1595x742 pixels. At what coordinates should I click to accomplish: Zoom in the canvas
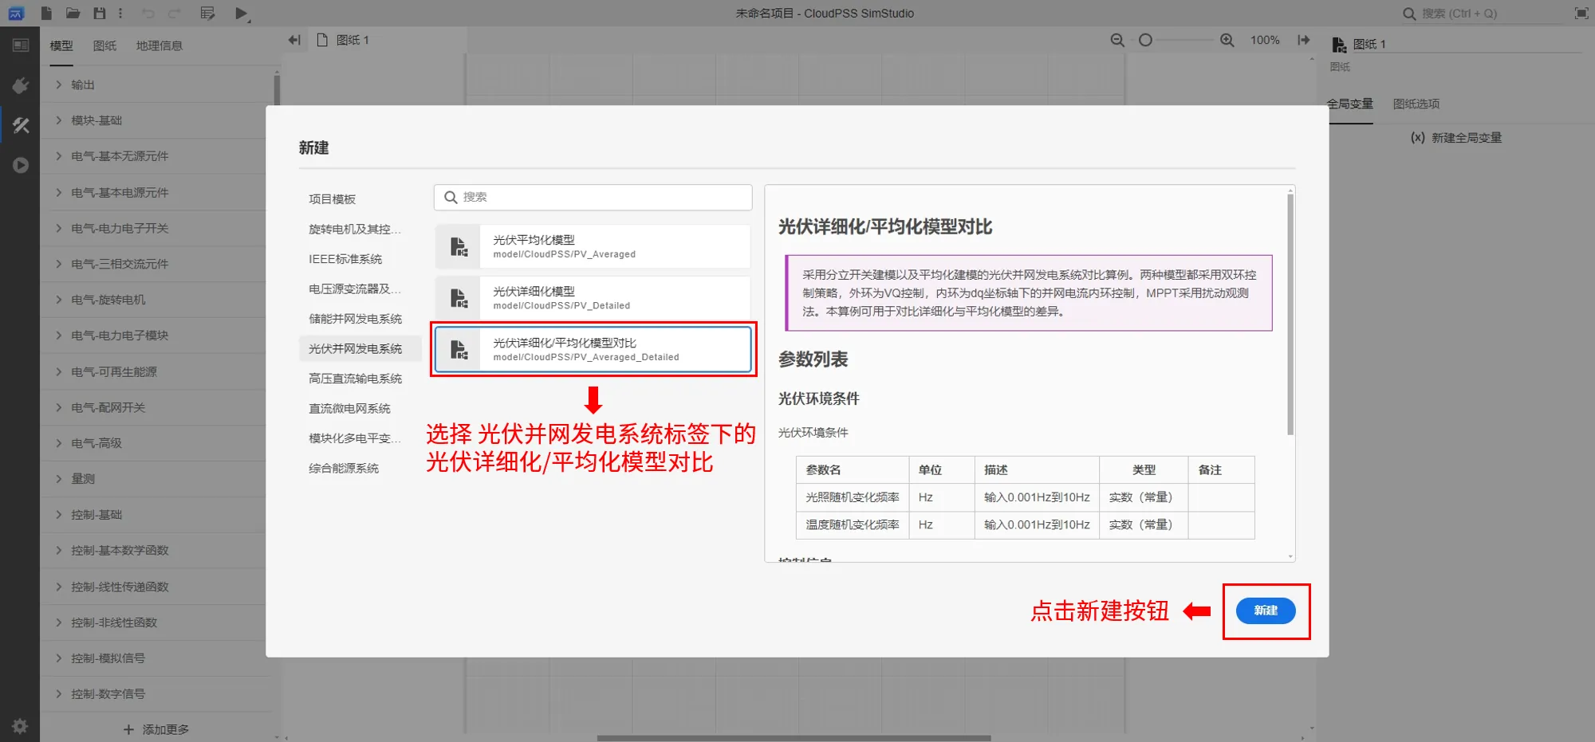(x=1227, y=40)
